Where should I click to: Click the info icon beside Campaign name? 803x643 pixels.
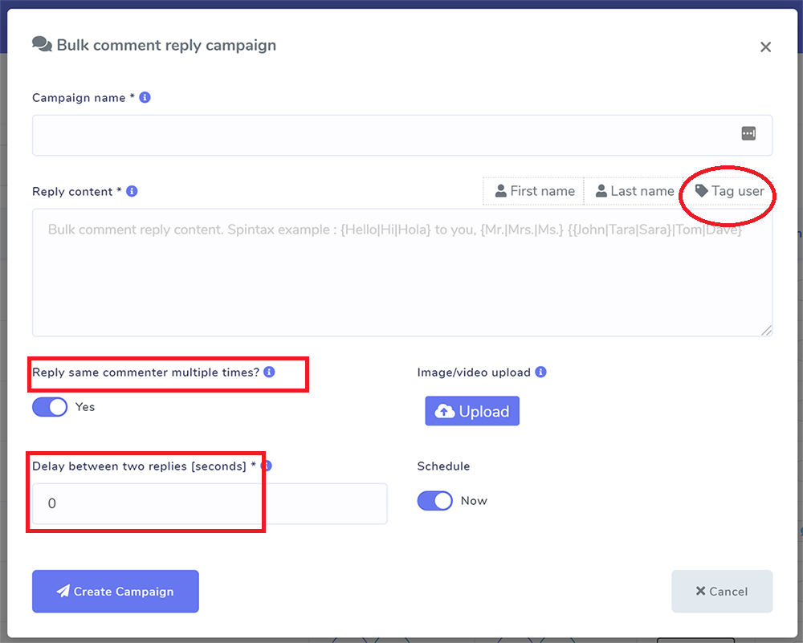coord(145,96)
